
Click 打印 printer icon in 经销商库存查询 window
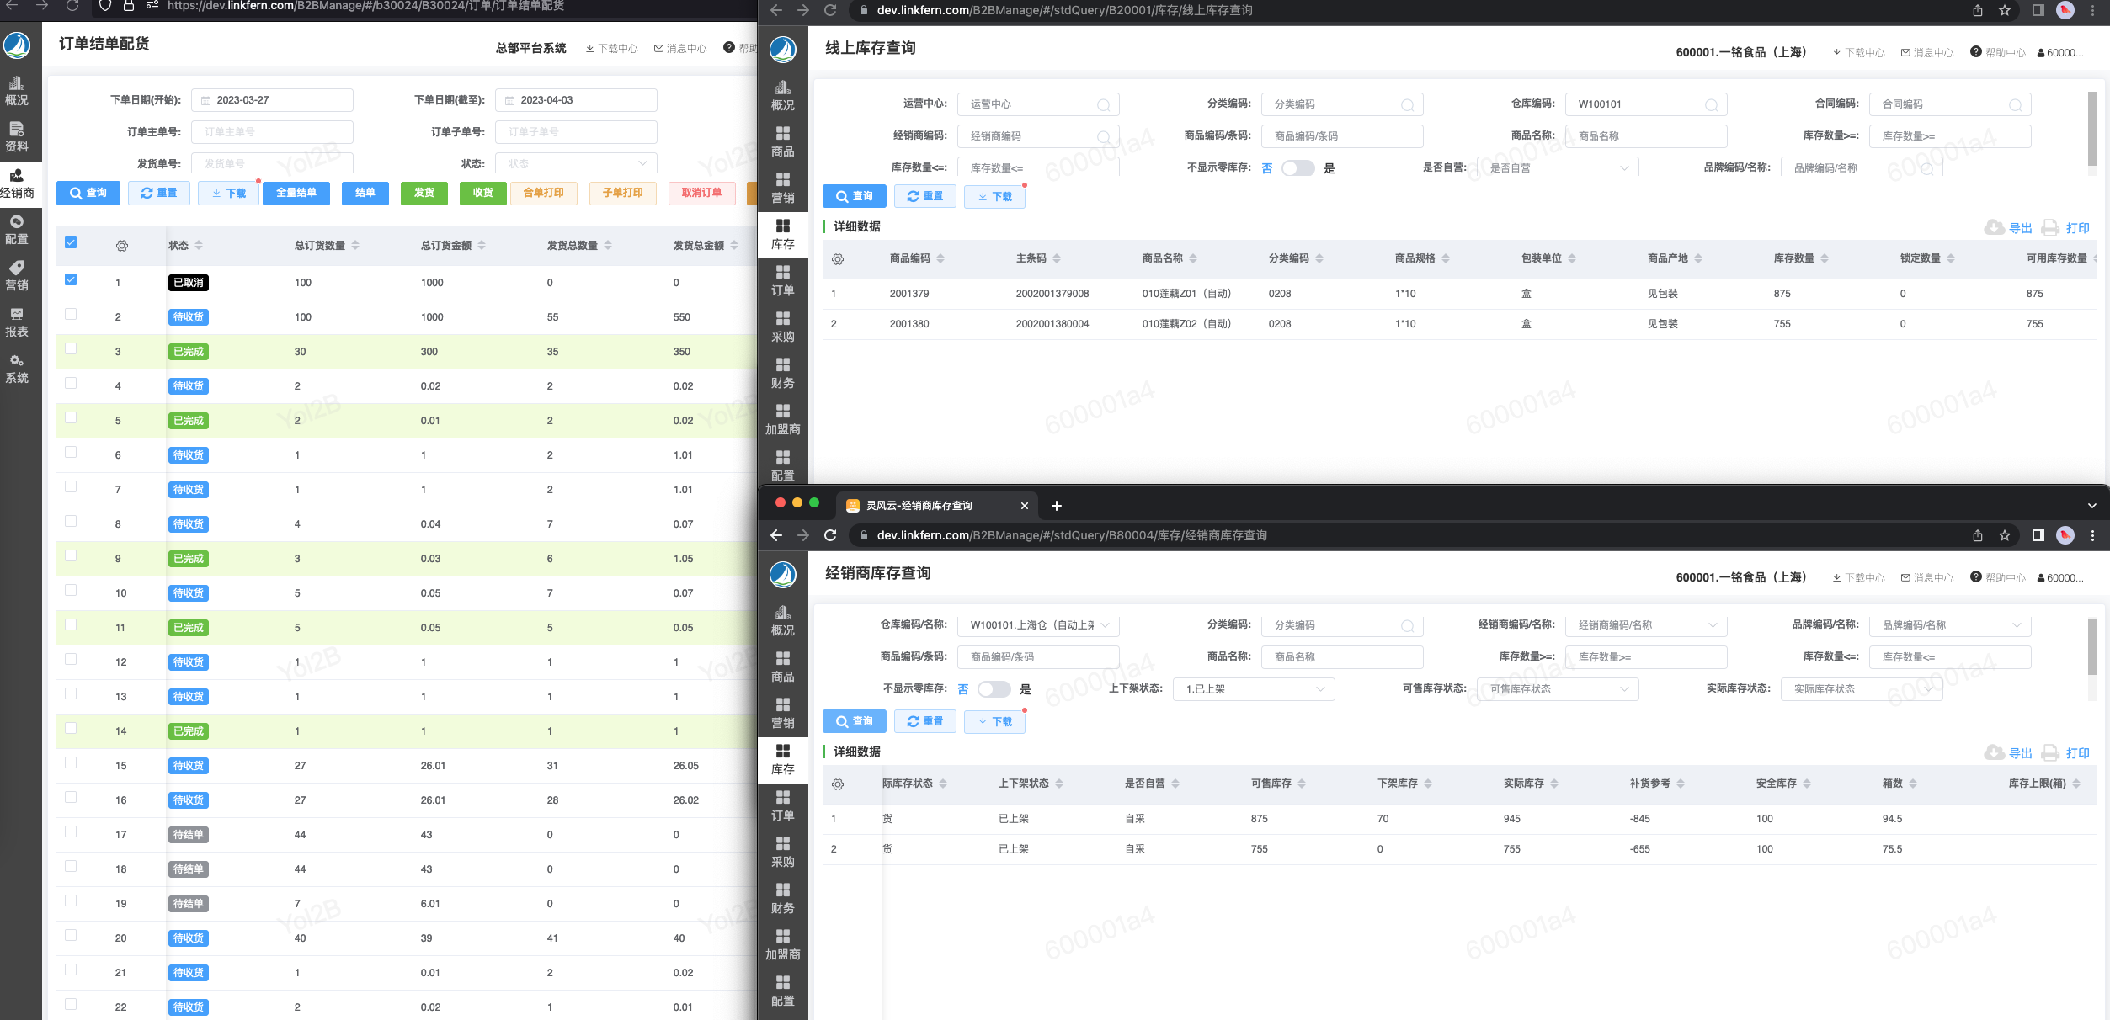click(2050, 752)
